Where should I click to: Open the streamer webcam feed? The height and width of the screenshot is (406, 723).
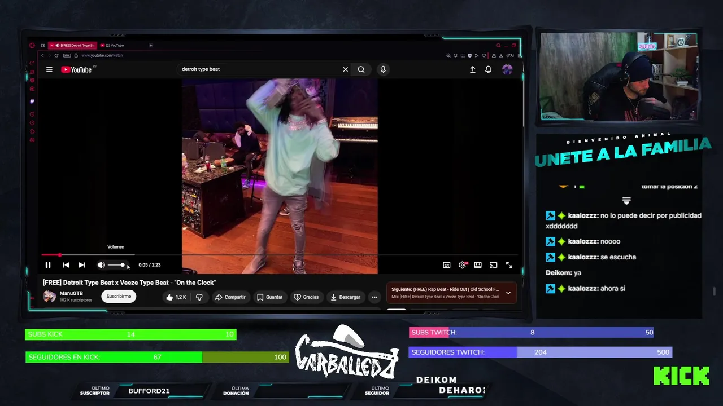[x=619, y=77]
